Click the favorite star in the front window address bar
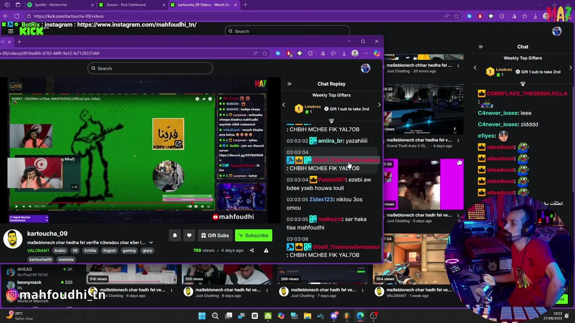Screen dimensions: 575x323 (265, 53)
